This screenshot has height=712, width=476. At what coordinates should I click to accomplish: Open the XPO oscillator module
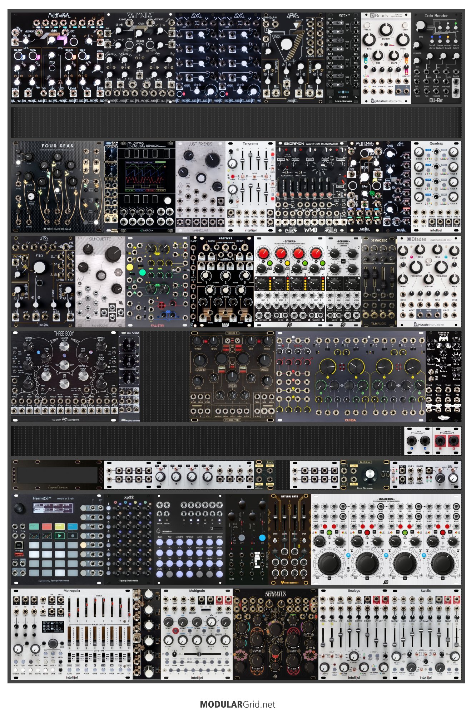[x=43, y=282]
